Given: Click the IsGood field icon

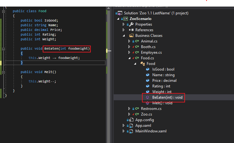Looking at the screenshot, I should point(148,69).
